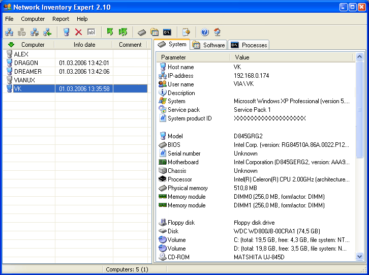This screenshot has width=369, height=275.
Task: Click the DIMM0 memory module value
Action: tap(279, 197)
